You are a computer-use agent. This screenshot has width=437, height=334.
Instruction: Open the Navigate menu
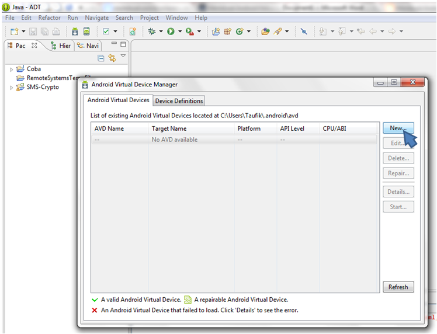pos(97,18)
